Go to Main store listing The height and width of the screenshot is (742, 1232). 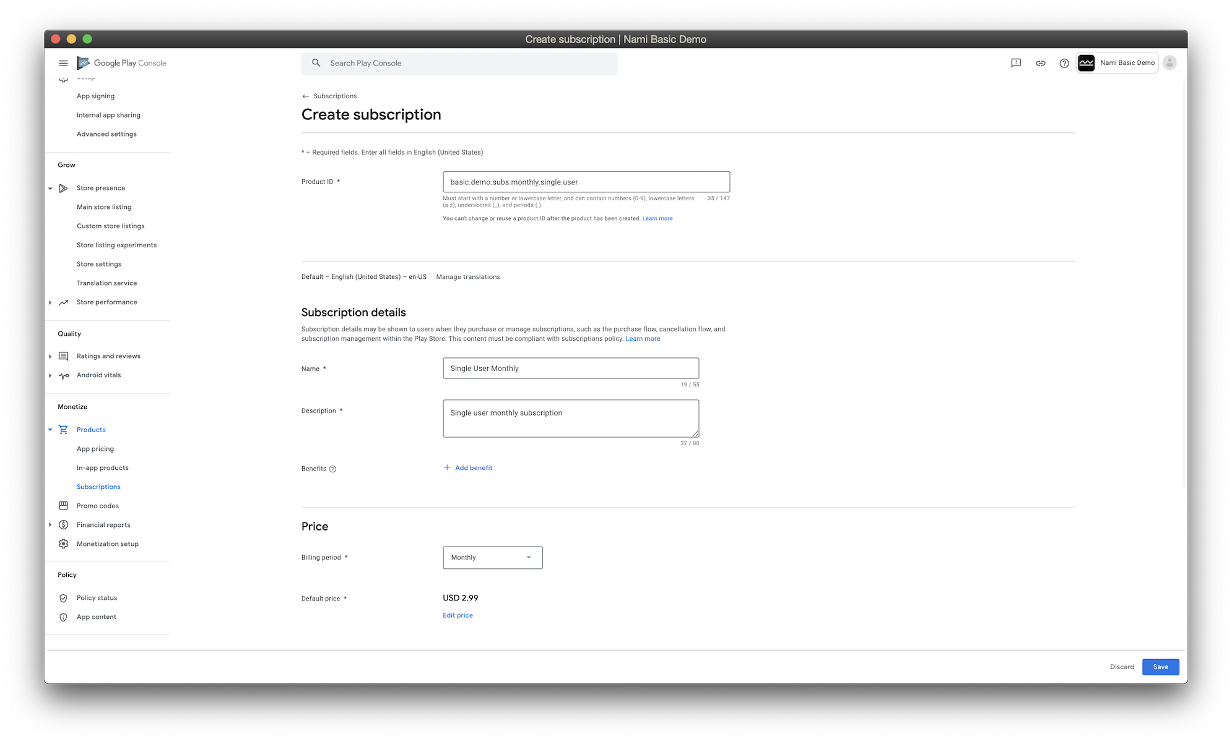tap(104, 207)
